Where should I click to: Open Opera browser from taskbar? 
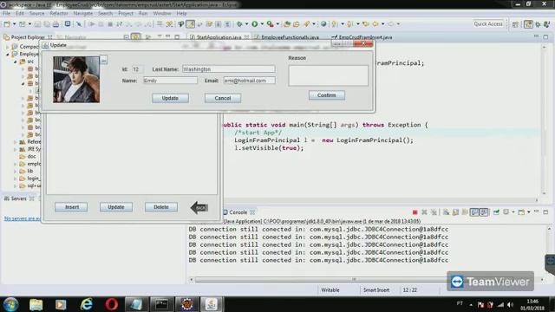[x=111, y=304]
